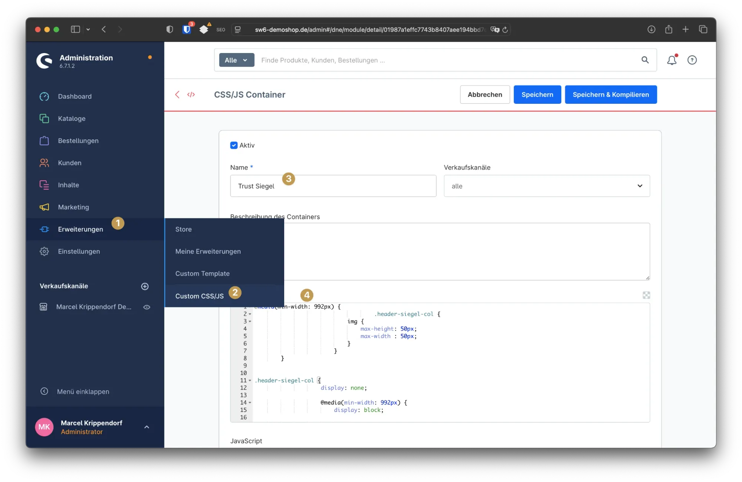The height and width of the screenshot is (482, 742).
Task: Add sales channel with plus icon
Action: (x=145, y=286)
